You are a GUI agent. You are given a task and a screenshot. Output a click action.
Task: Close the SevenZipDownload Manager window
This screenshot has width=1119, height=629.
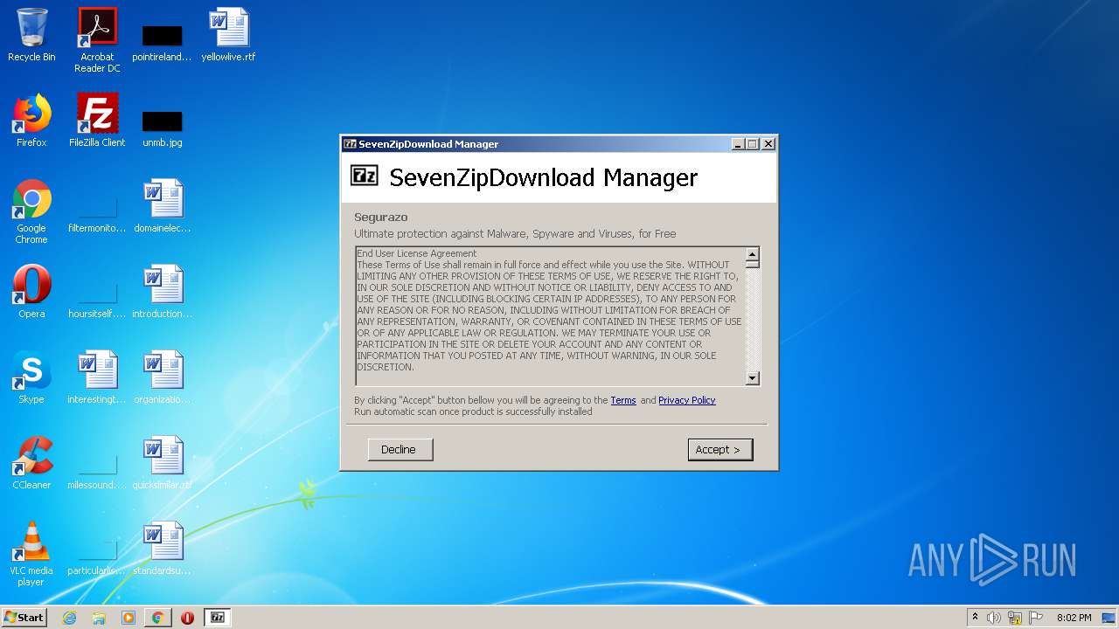(768, 144)
